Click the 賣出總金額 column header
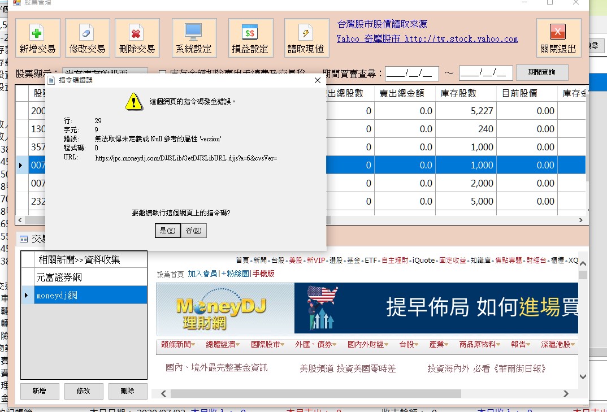The image size is (607, 412). pos(405,93)
